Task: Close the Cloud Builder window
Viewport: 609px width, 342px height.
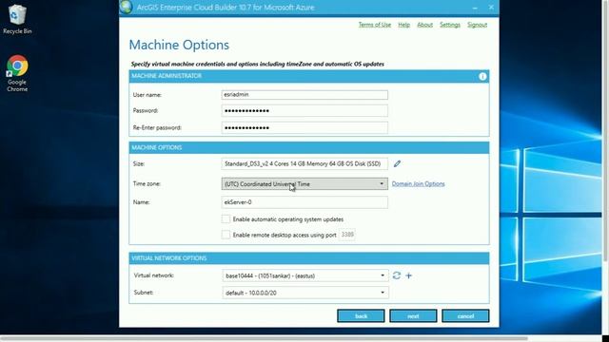Action: coord(491,8)
